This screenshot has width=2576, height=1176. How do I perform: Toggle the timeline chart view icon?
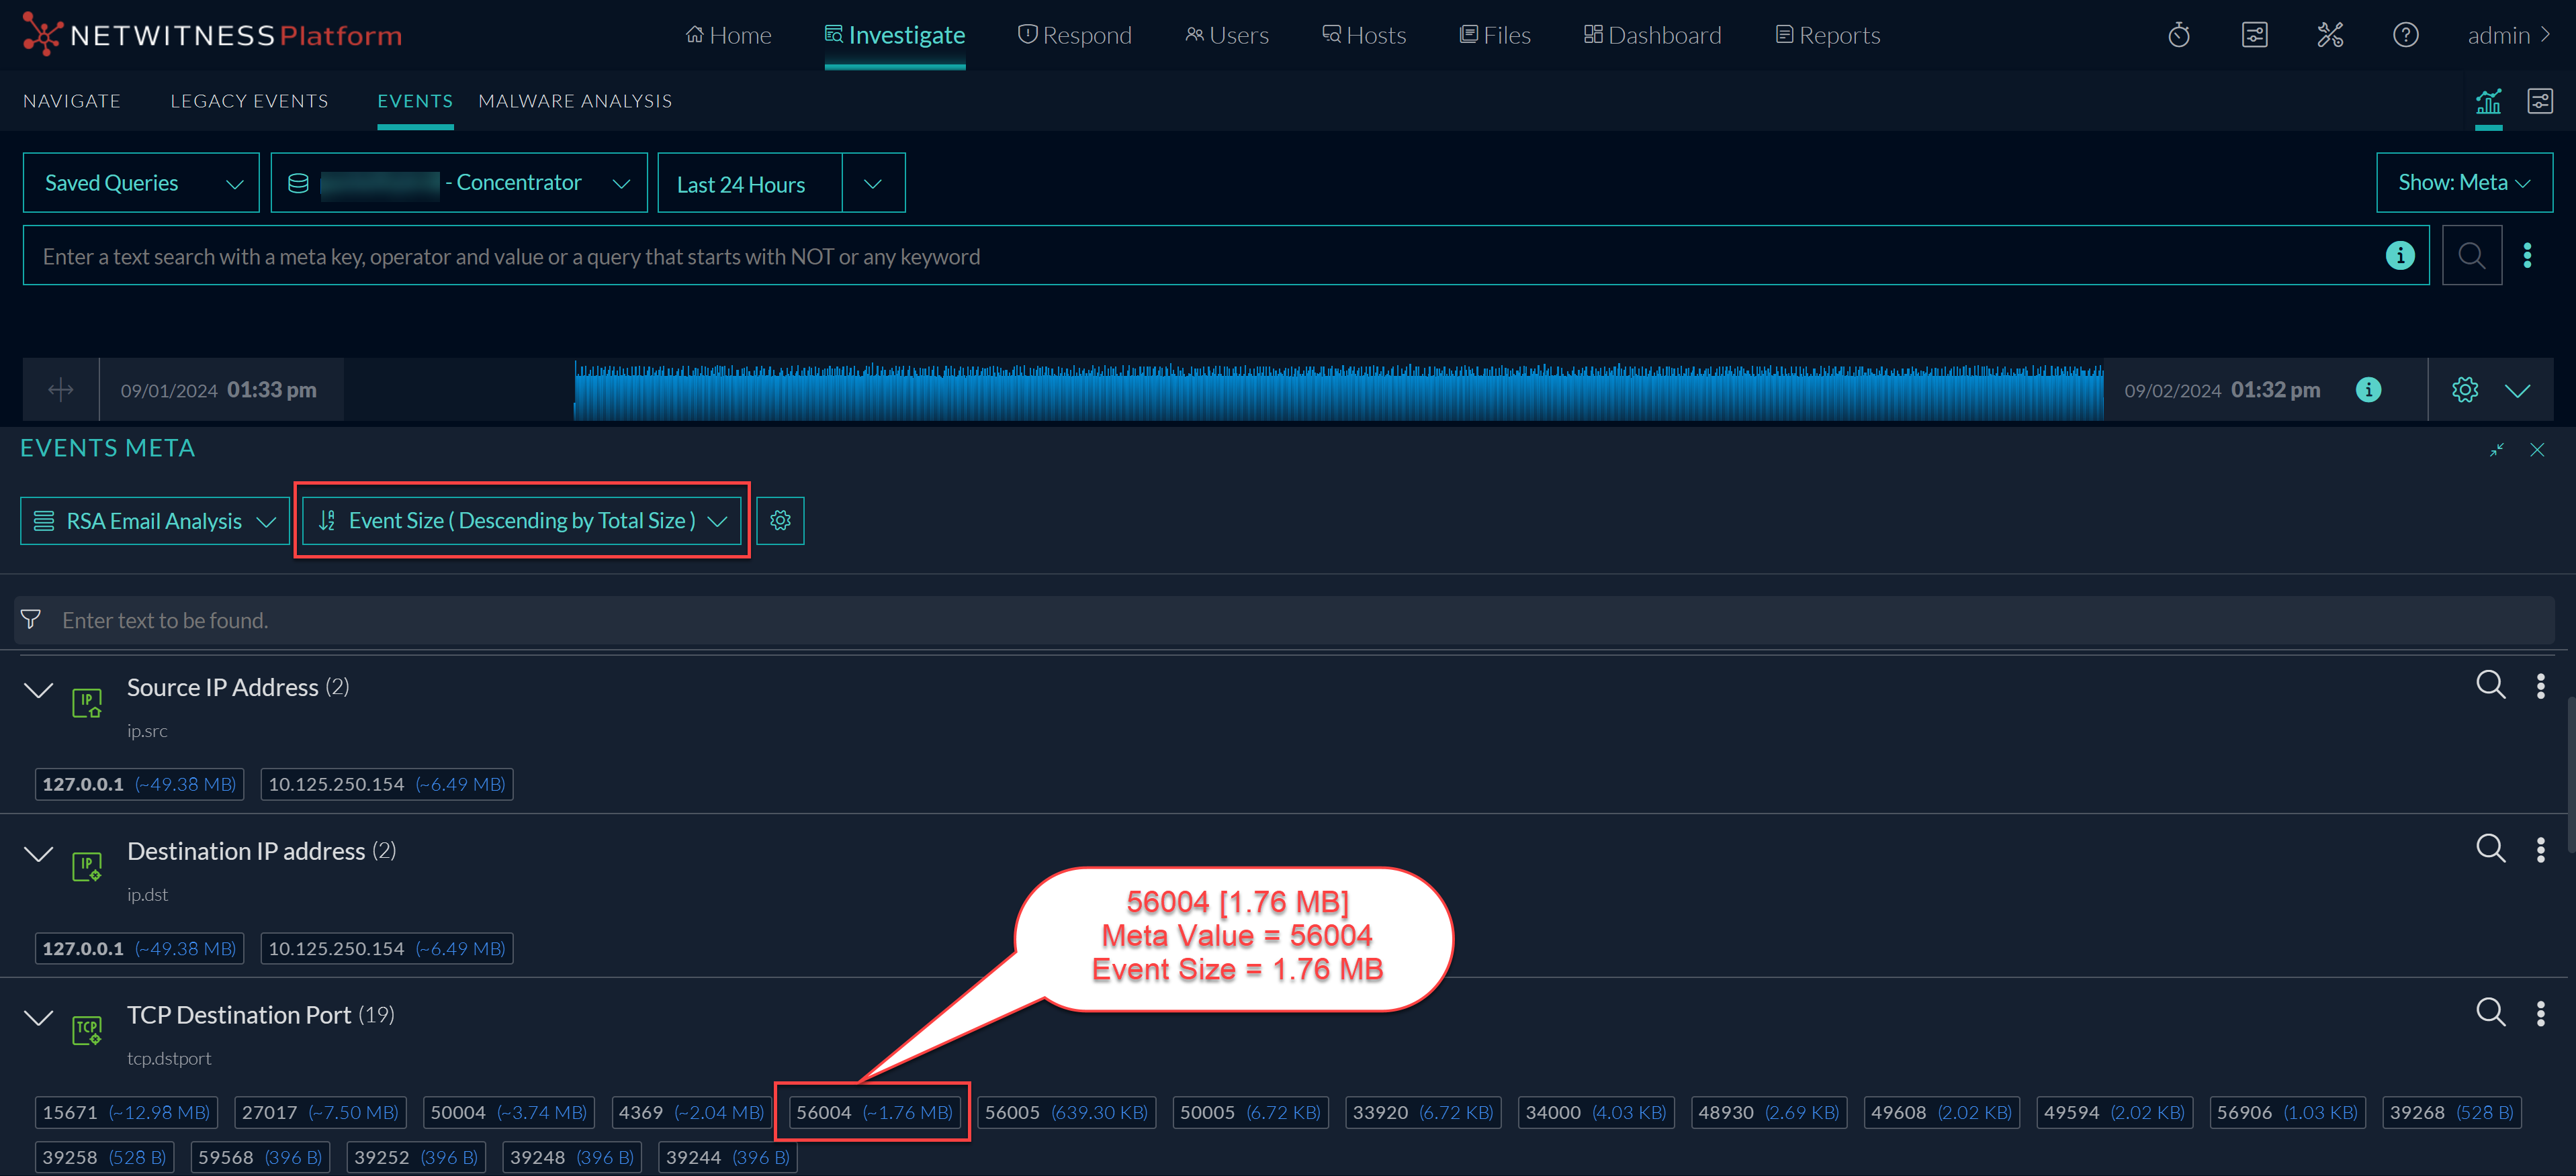2488,102
